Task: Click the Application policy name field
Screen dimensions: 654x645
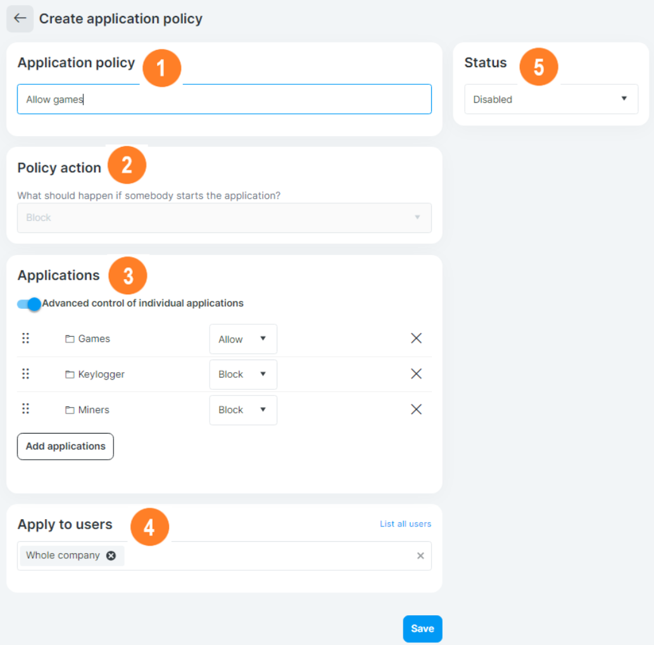Action: click(224, 99)
